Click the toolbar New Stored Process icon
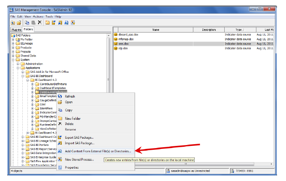Viewport: 286px width, 181px height. click(73, 23)
